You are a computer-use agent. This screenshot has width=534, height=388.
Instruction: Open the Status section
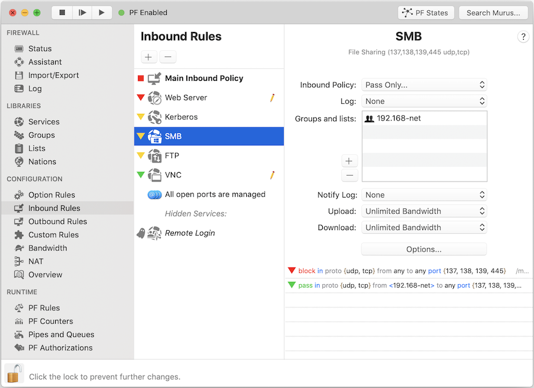click(x=40, y=49)
